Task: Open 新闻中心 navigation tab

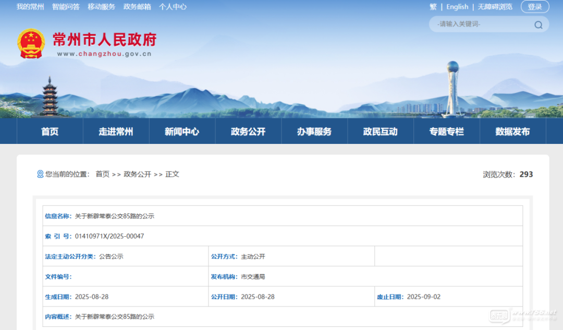Action: point(182,131)
